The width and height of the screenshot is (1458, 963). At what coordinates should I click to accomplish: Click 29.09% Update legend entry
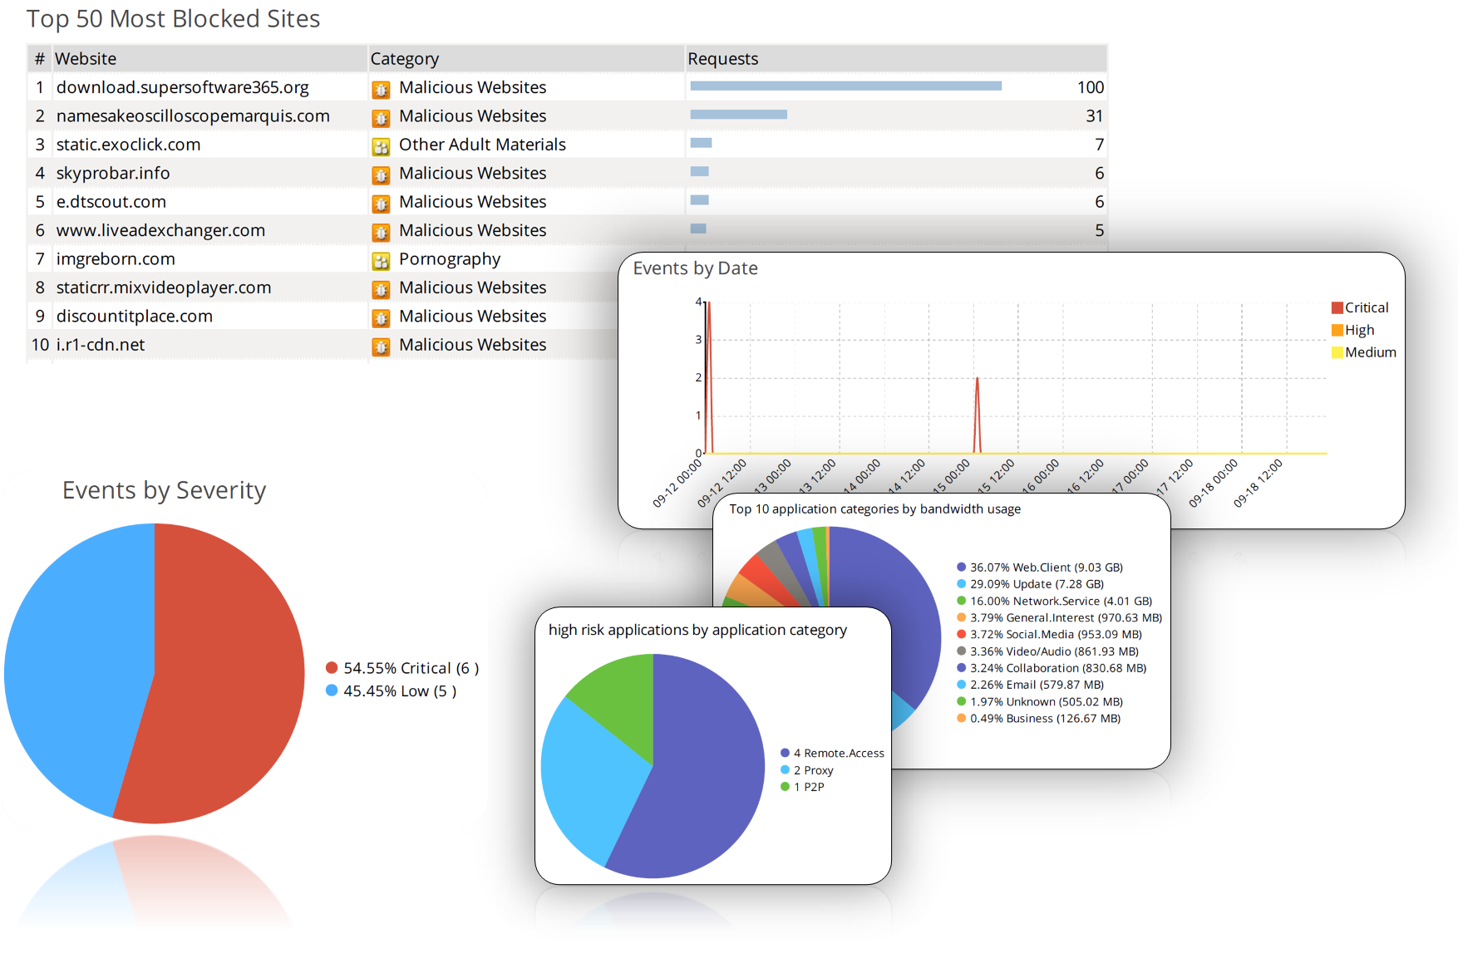[x=1030, y=584]
